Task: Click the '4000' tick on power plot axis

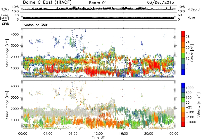Action: pos(15,34)
